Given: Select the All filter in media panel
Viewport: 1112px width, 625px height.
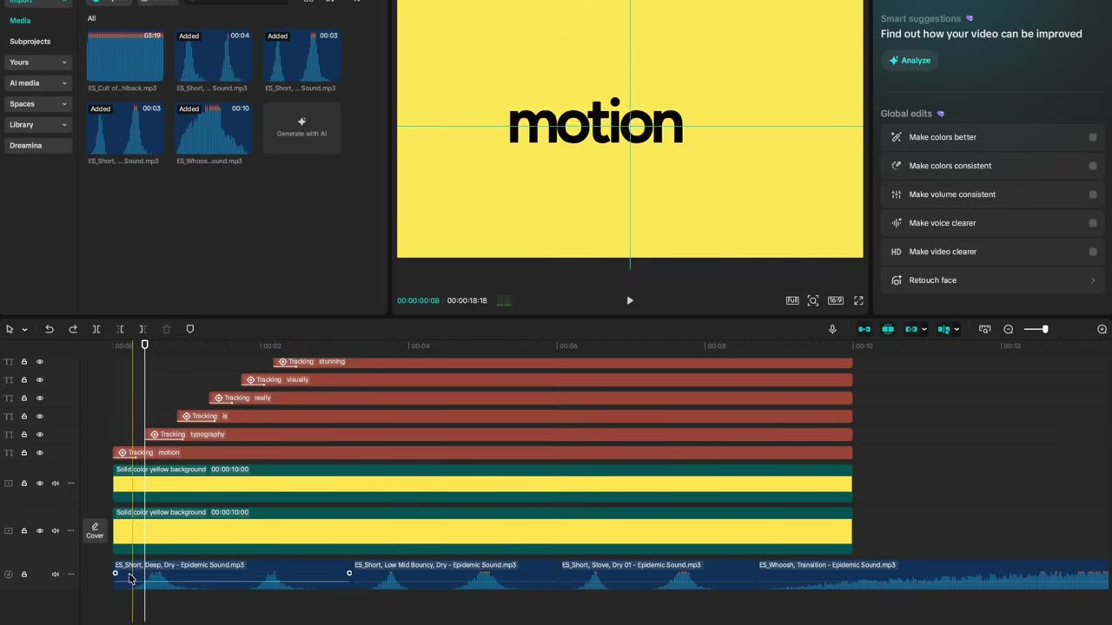Looking at the screenshot, I should 92,18.
